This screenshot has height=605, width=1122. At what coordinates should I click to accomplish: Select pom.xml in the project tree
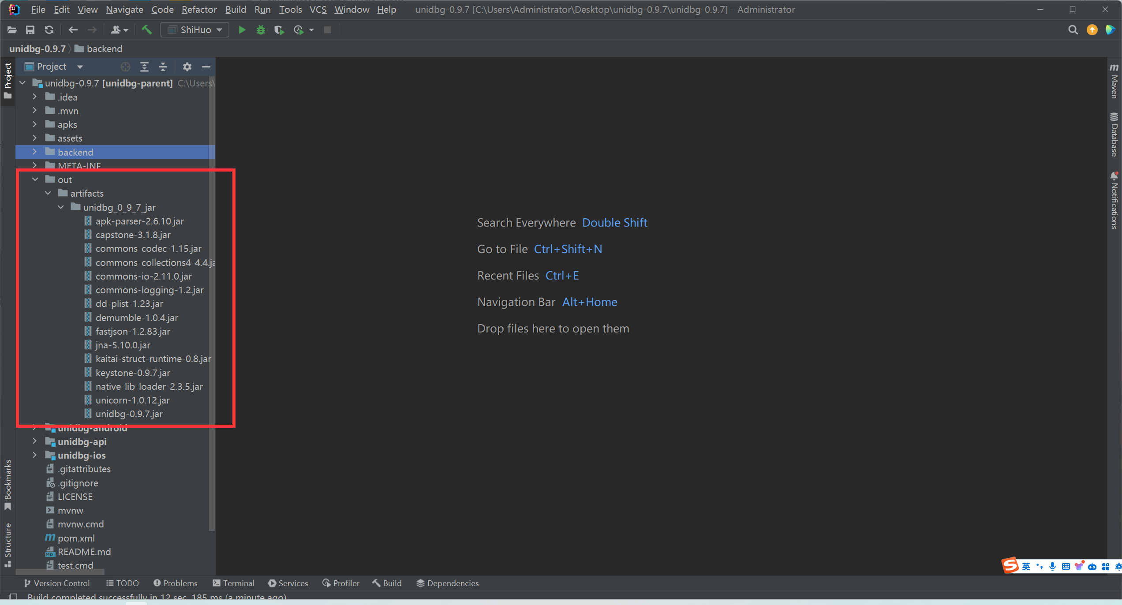click(x=76, y=538)
